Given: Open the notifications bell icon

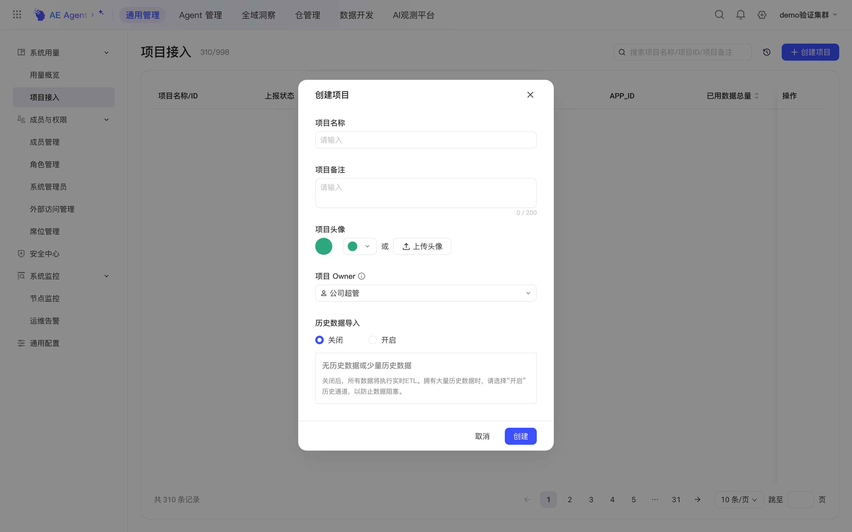Looking at the screenshot, I should [x=741, y=14].
